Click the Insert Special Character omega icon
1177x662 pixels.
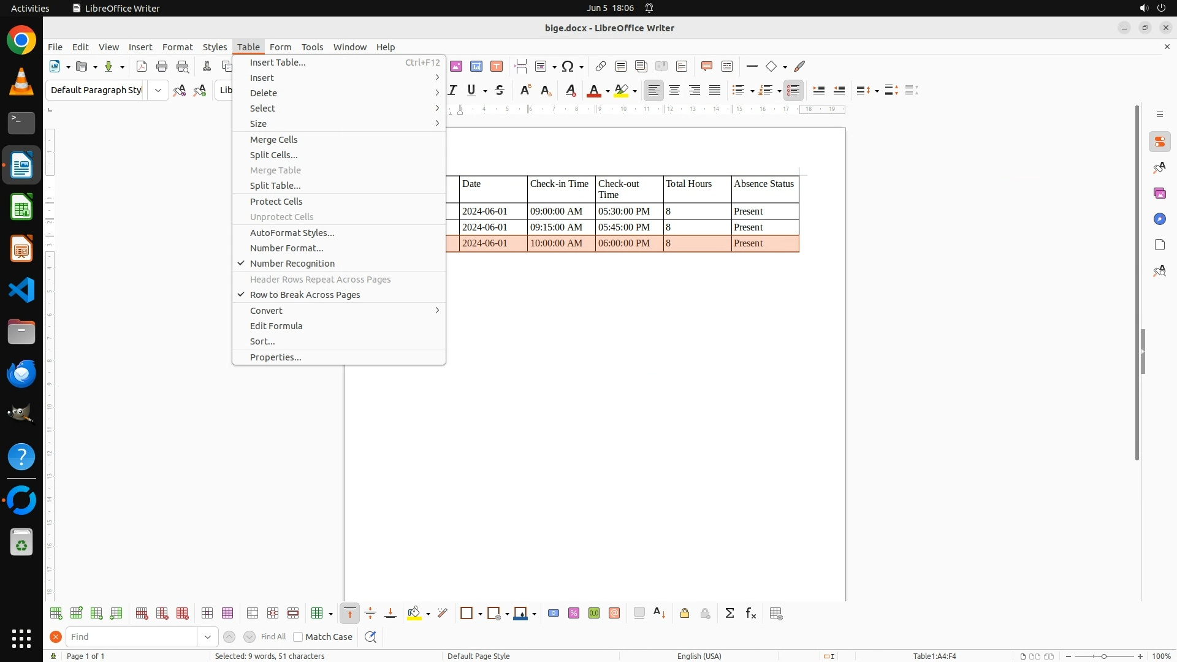click(568, 66)
